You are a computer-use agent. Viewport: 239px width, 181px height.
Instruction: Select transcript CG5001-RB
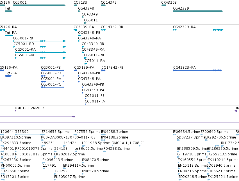click(39, 41)
